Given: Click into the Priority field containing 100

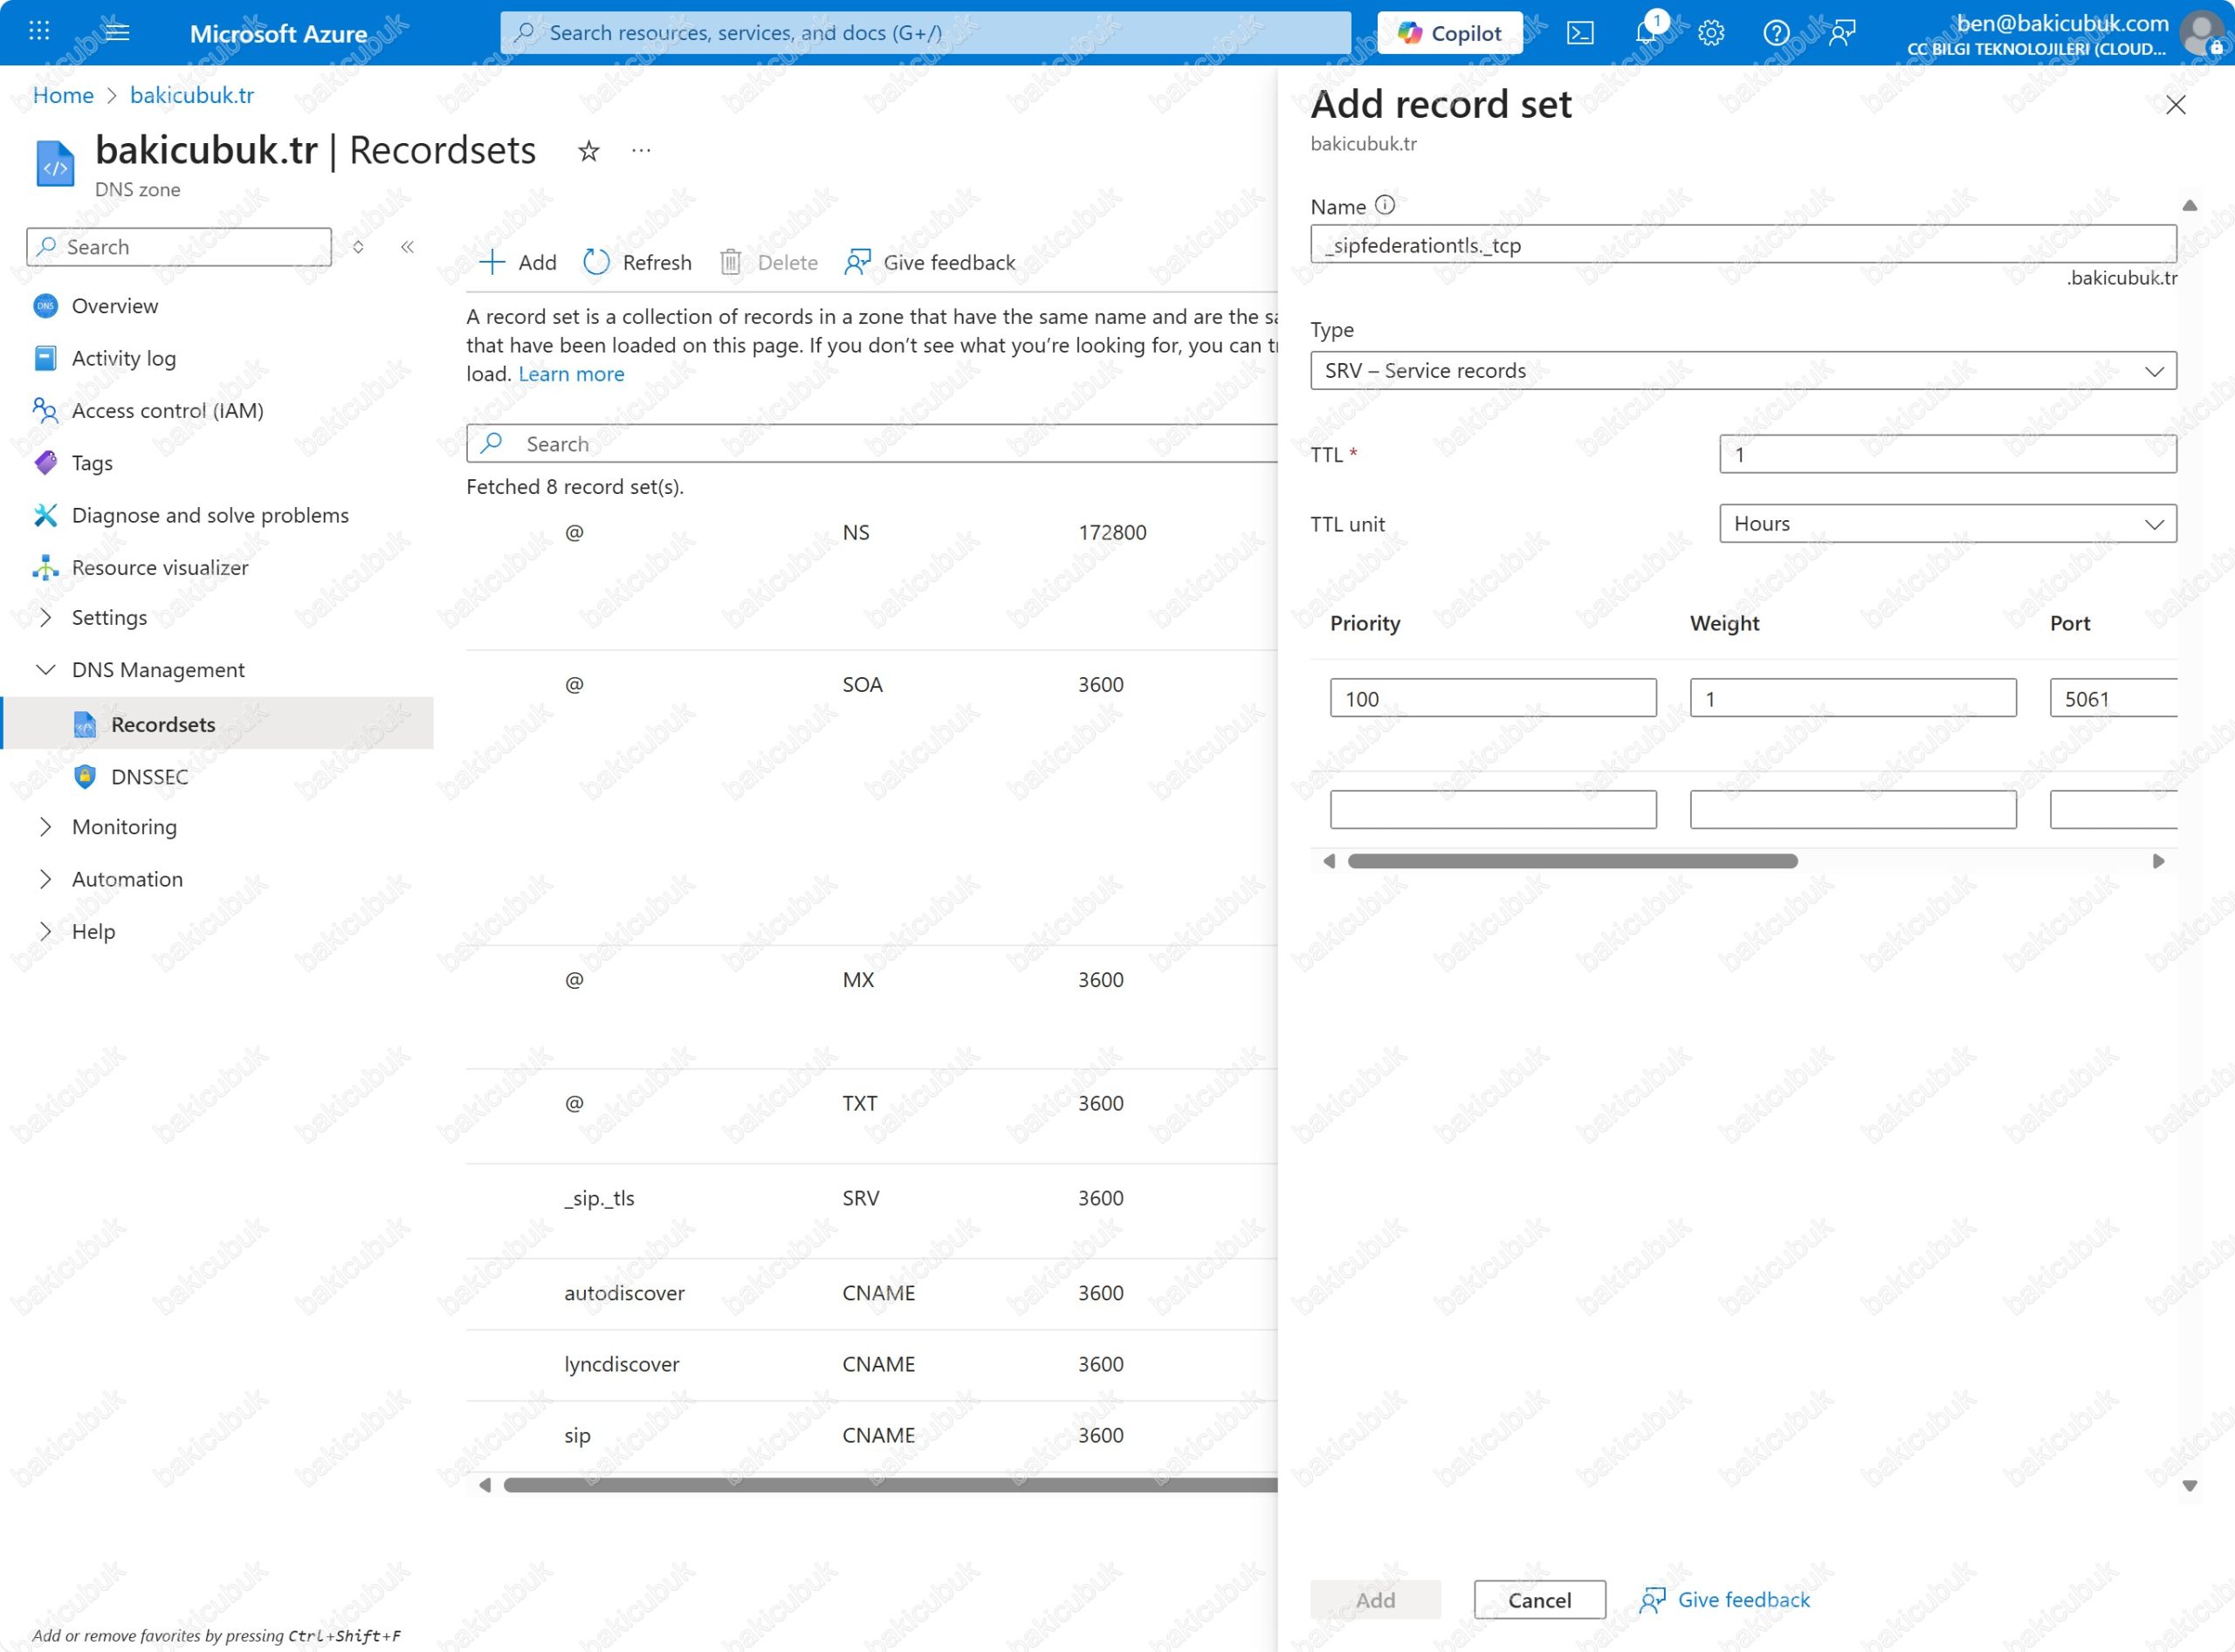Looking at the screenshot, I should [x=1492, y=699].
